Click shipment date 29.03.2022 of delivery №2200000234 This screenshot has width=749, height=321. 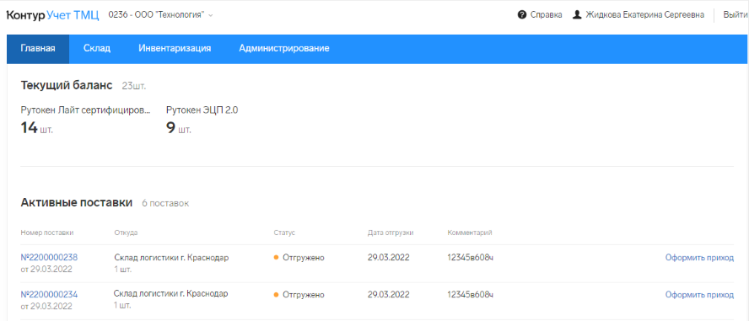pos(388,295)
